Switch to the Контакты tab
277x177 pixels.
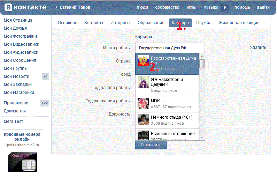pyautogui.click(x=94, y=23)
